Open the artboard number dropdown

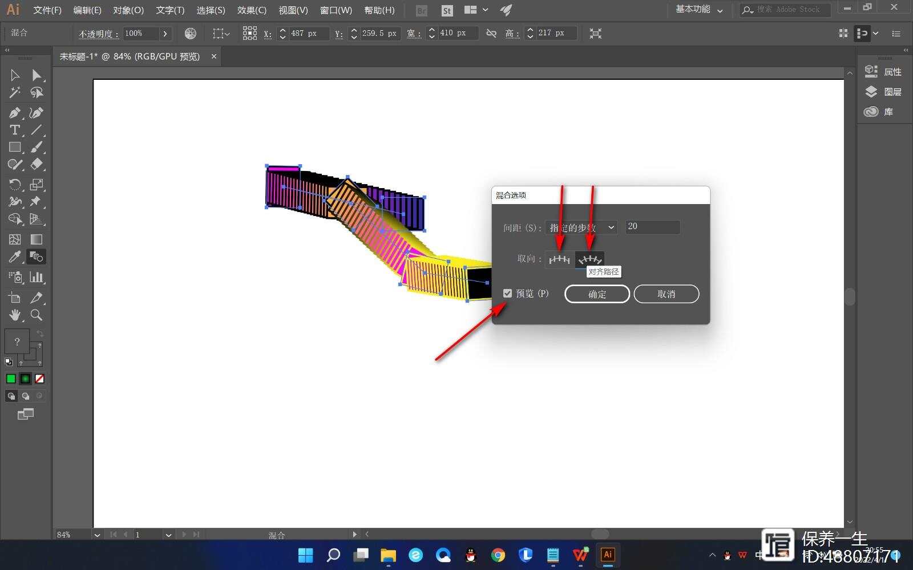click(x=168, y=535)
